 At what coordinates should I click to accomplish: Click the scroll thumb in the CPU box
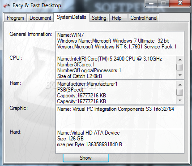pos(180,67)
